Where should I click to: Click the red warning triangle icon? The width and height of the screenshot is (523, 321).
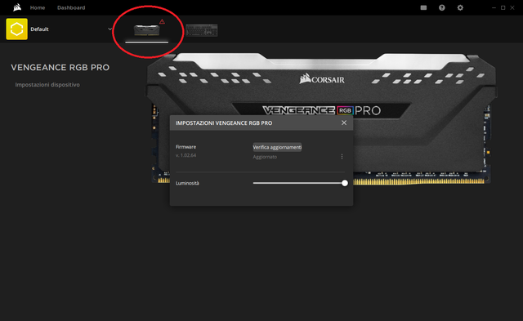click(162, 22)
